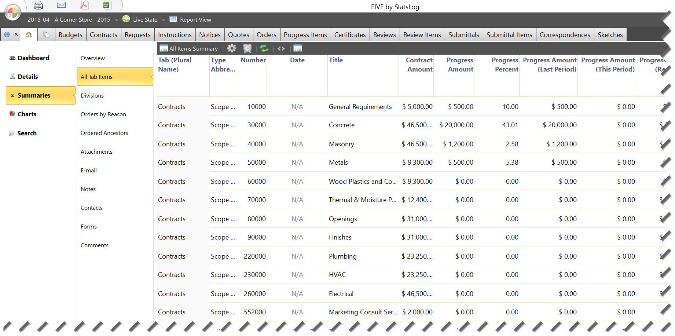
Task: Open the Sketches tab
Action: [x=610, y=35]
